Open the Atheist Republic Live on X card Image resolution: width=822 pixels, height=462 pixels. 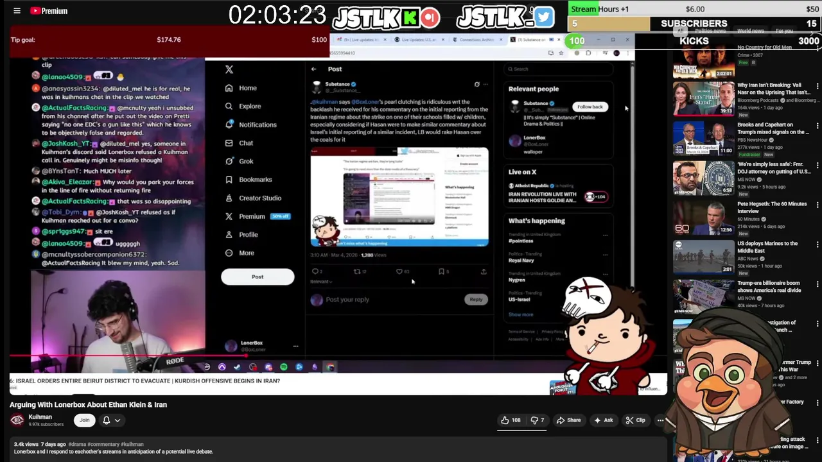click(x=557, y=193)
